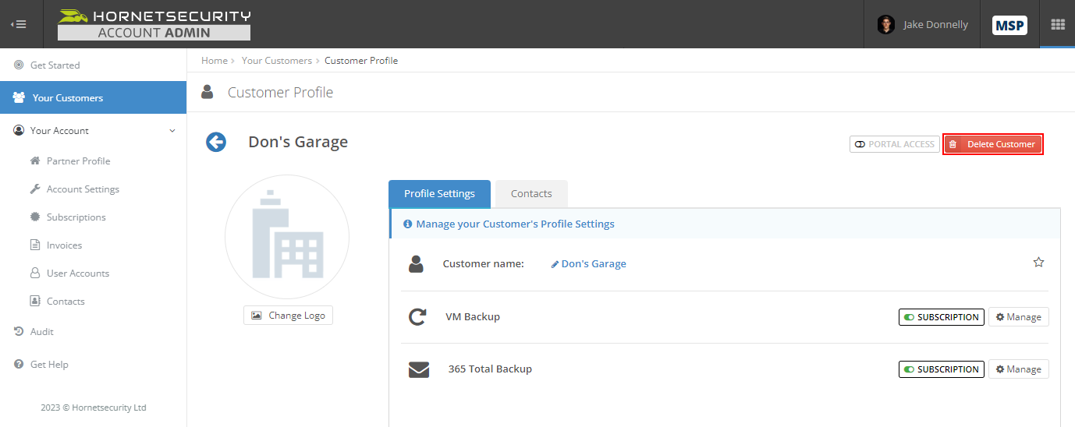
Task: Click the 365 Total Backup envelope icon
Action: click(419, 369)
